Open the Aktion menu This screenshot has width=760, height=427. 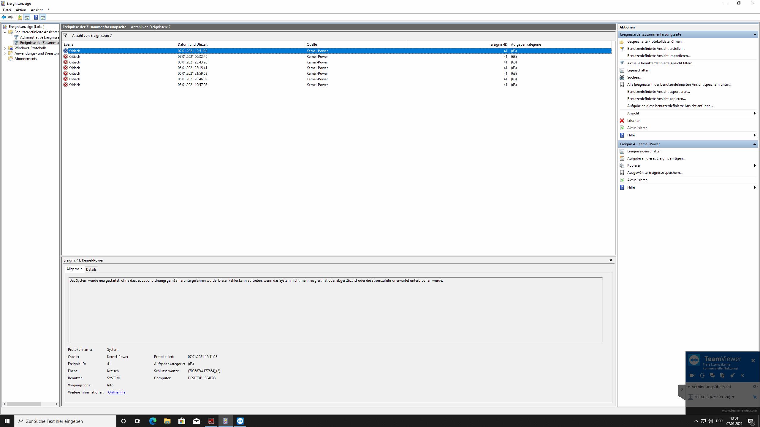click(x=20, y=10)
